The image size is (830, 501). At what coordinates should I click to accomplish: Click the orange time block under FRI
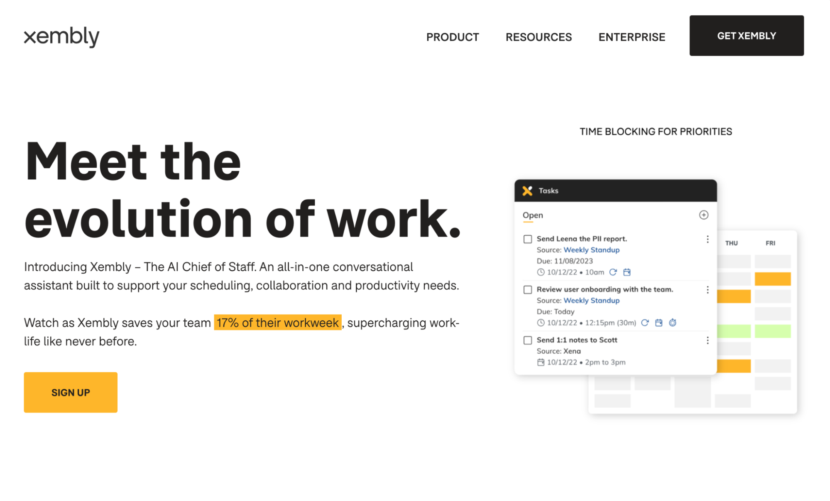[772, 279]
